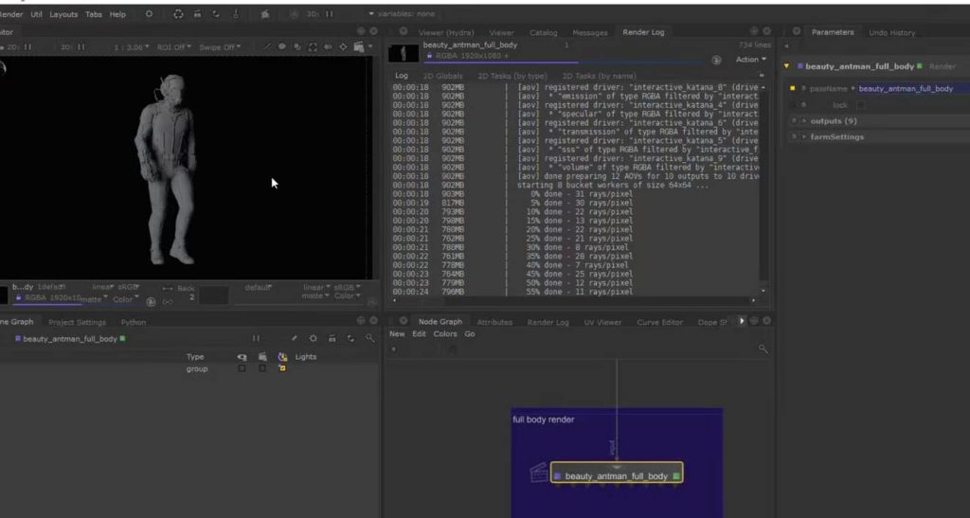Click the search icon in the Node Graph
The height and width of the screenshot is (518, 970).
(763, 349)
